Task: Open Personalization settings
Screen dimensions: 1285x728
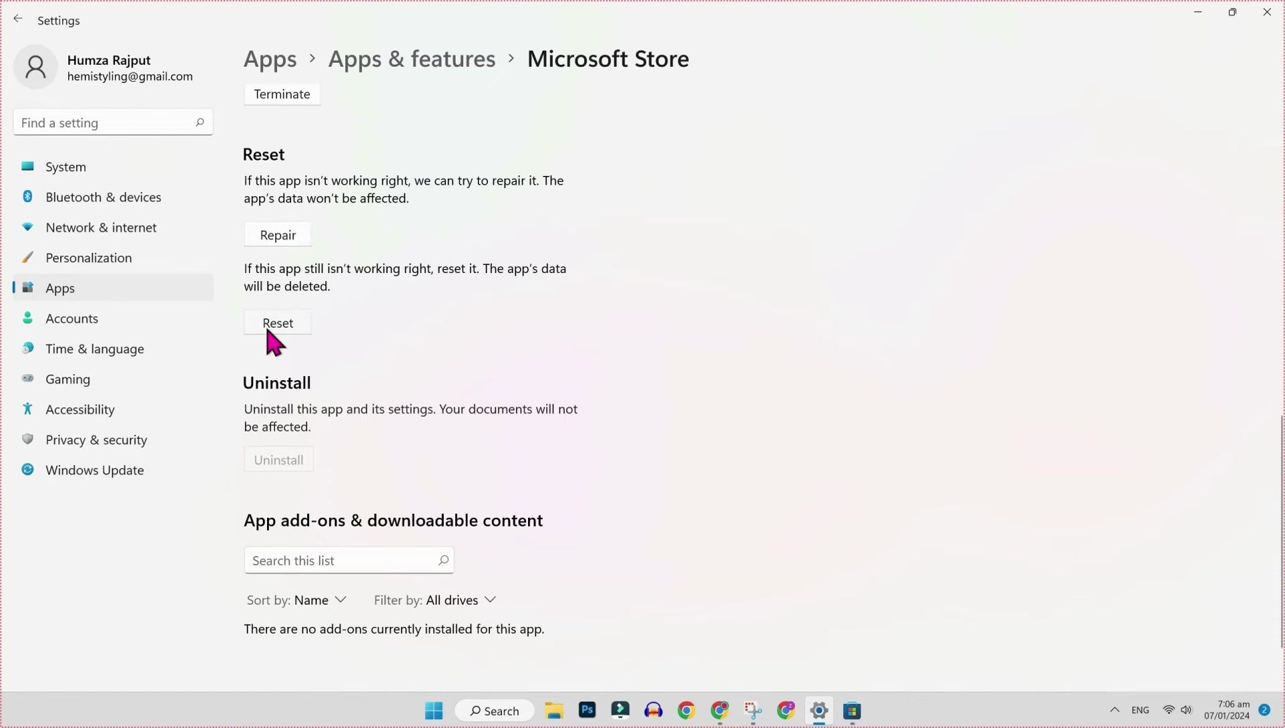Action: coord(113,258)
